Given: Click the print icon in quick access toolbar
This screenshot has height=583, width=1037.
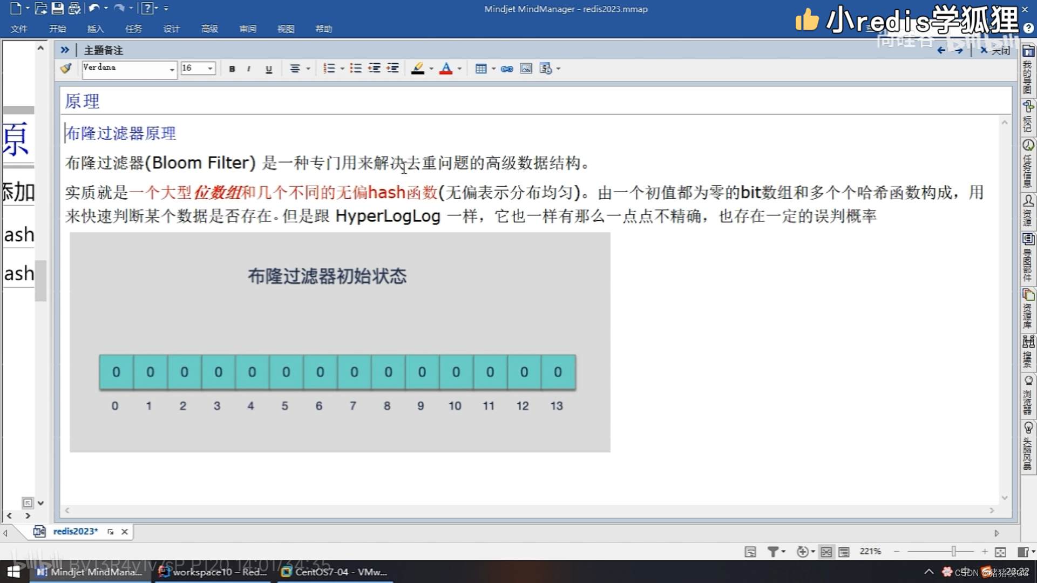Looking at the screenshot, I should pos(74,9).
